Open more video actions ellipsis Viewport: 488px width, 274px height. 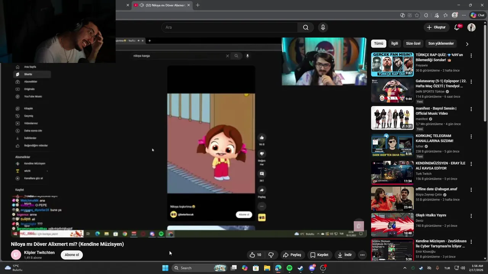coord(362,255)
